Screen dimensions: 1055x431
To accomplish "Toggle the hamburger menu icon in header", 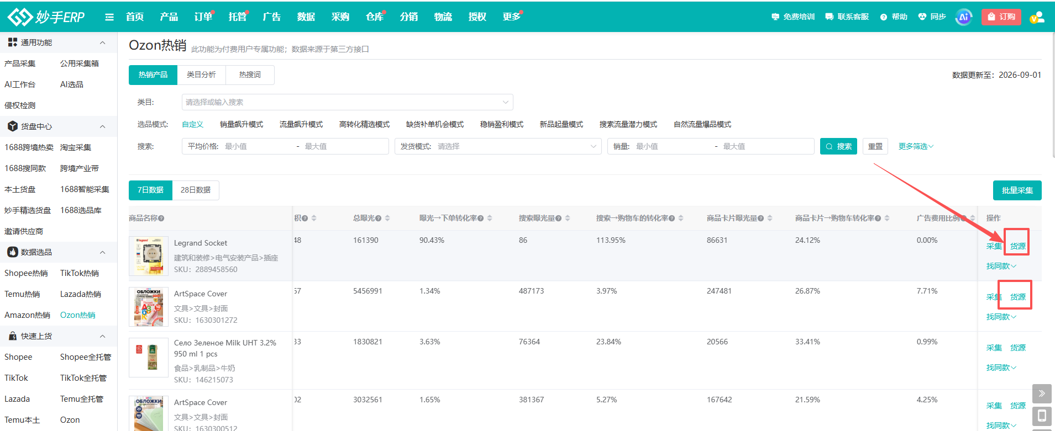I will pyautogui.click(x=109, y=17).
